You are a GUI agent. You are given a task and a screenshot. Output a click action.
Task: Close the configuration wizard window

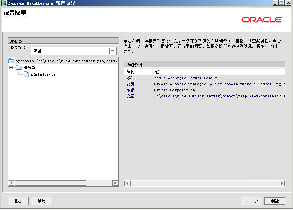click(288, 3)
